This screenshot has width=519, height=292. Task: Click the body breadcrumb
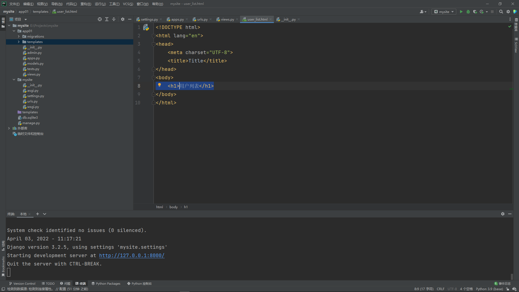pyautogui.click(x=174, y=207)
